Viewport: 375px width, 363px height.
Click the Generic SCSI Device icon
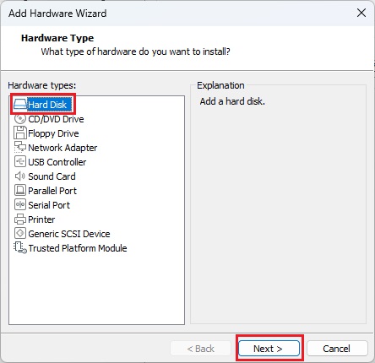(x=20, y=233)
